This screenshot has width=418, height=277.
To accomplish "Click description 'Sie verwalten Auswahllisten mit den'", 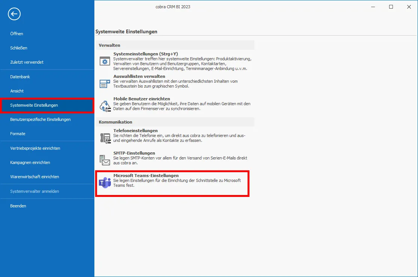I will [175, 83].
